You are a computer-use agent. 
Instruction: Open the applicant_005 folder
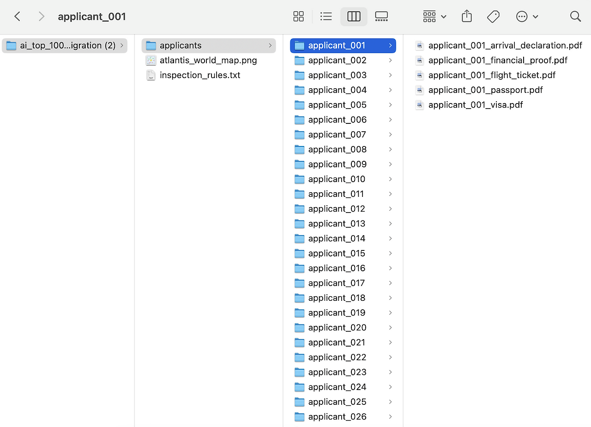pos(343,105)
